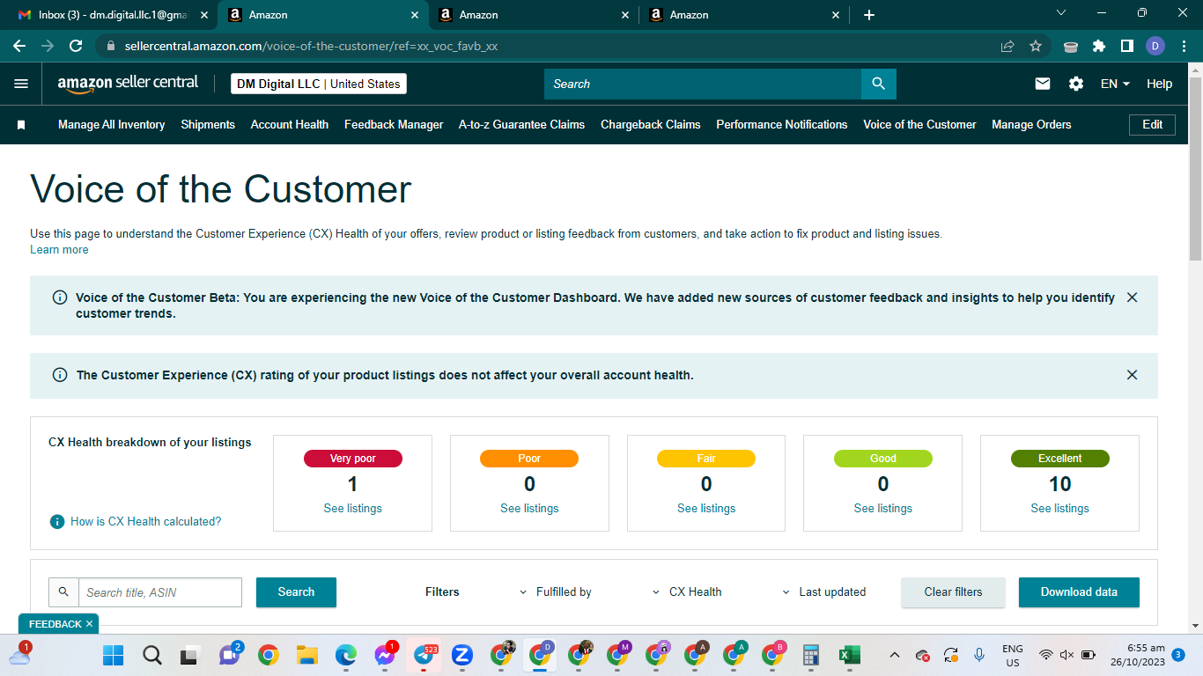The height and width of the screenshot is (676, 1203).
Task: Open the Chrome extensions puzzle icon
Action: click(x=1099, y=46)
